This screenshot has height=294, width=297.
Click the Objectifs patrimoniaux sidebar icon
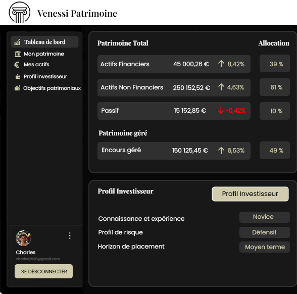(x=17, y=88)
